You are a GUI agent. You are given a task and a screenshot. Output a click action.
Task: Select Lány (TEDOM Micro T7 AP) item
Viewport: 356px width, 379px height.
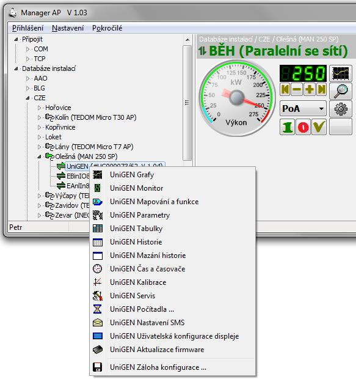click(x=94, y=147)
